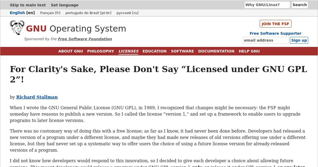Open Free Software Supporter link
318x167 pixels.
(275, 33)
